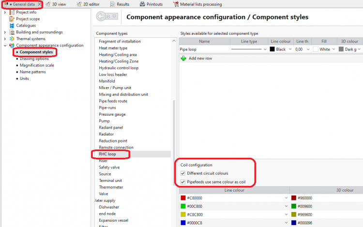The width and height of the screenshot is (363, 227).
Task: Select RHC loop component type
Action: point(107,154)
